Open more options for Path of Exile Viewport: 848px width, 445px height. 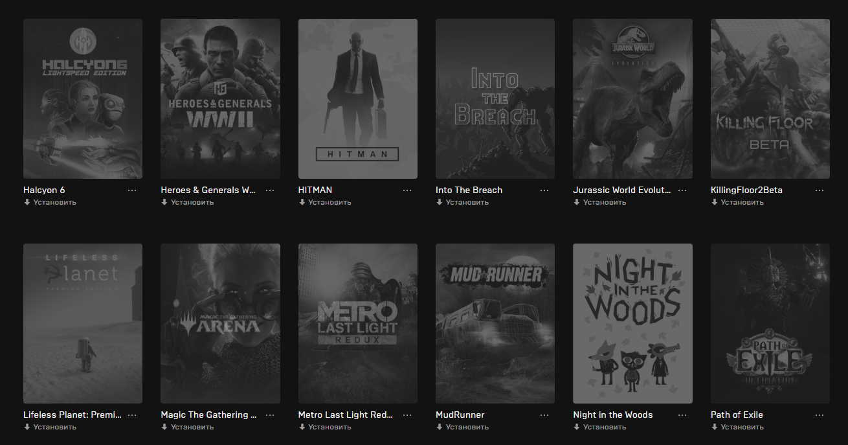(820, 415)
